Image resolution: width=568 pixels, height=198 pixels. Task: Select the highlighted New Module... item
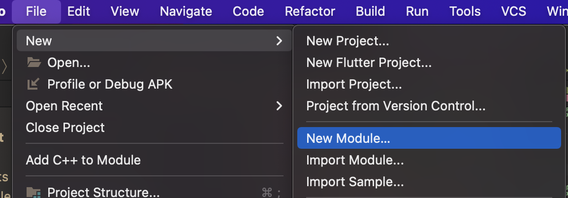click(429, 138)
